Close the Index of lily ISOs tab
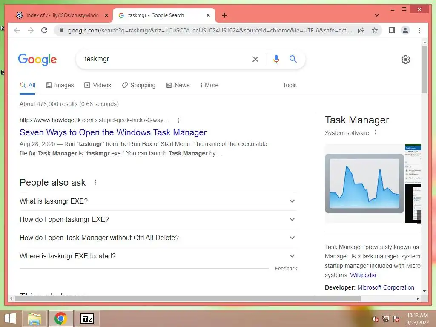This screenshot has width=436, height=327. (x=106, y=15)
